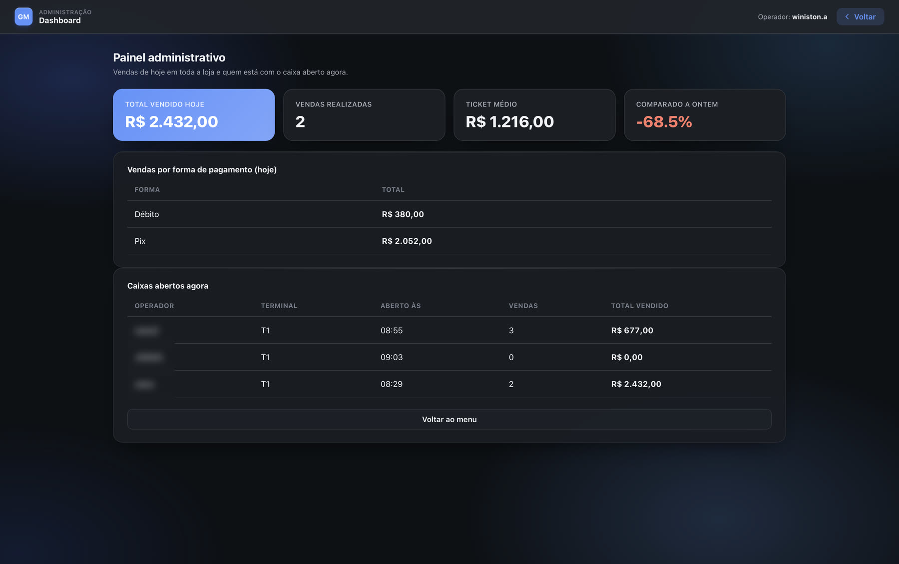Select the Total Vendido Hoje card
Screen dimensions: 899x564
click(x=194, y=115)
